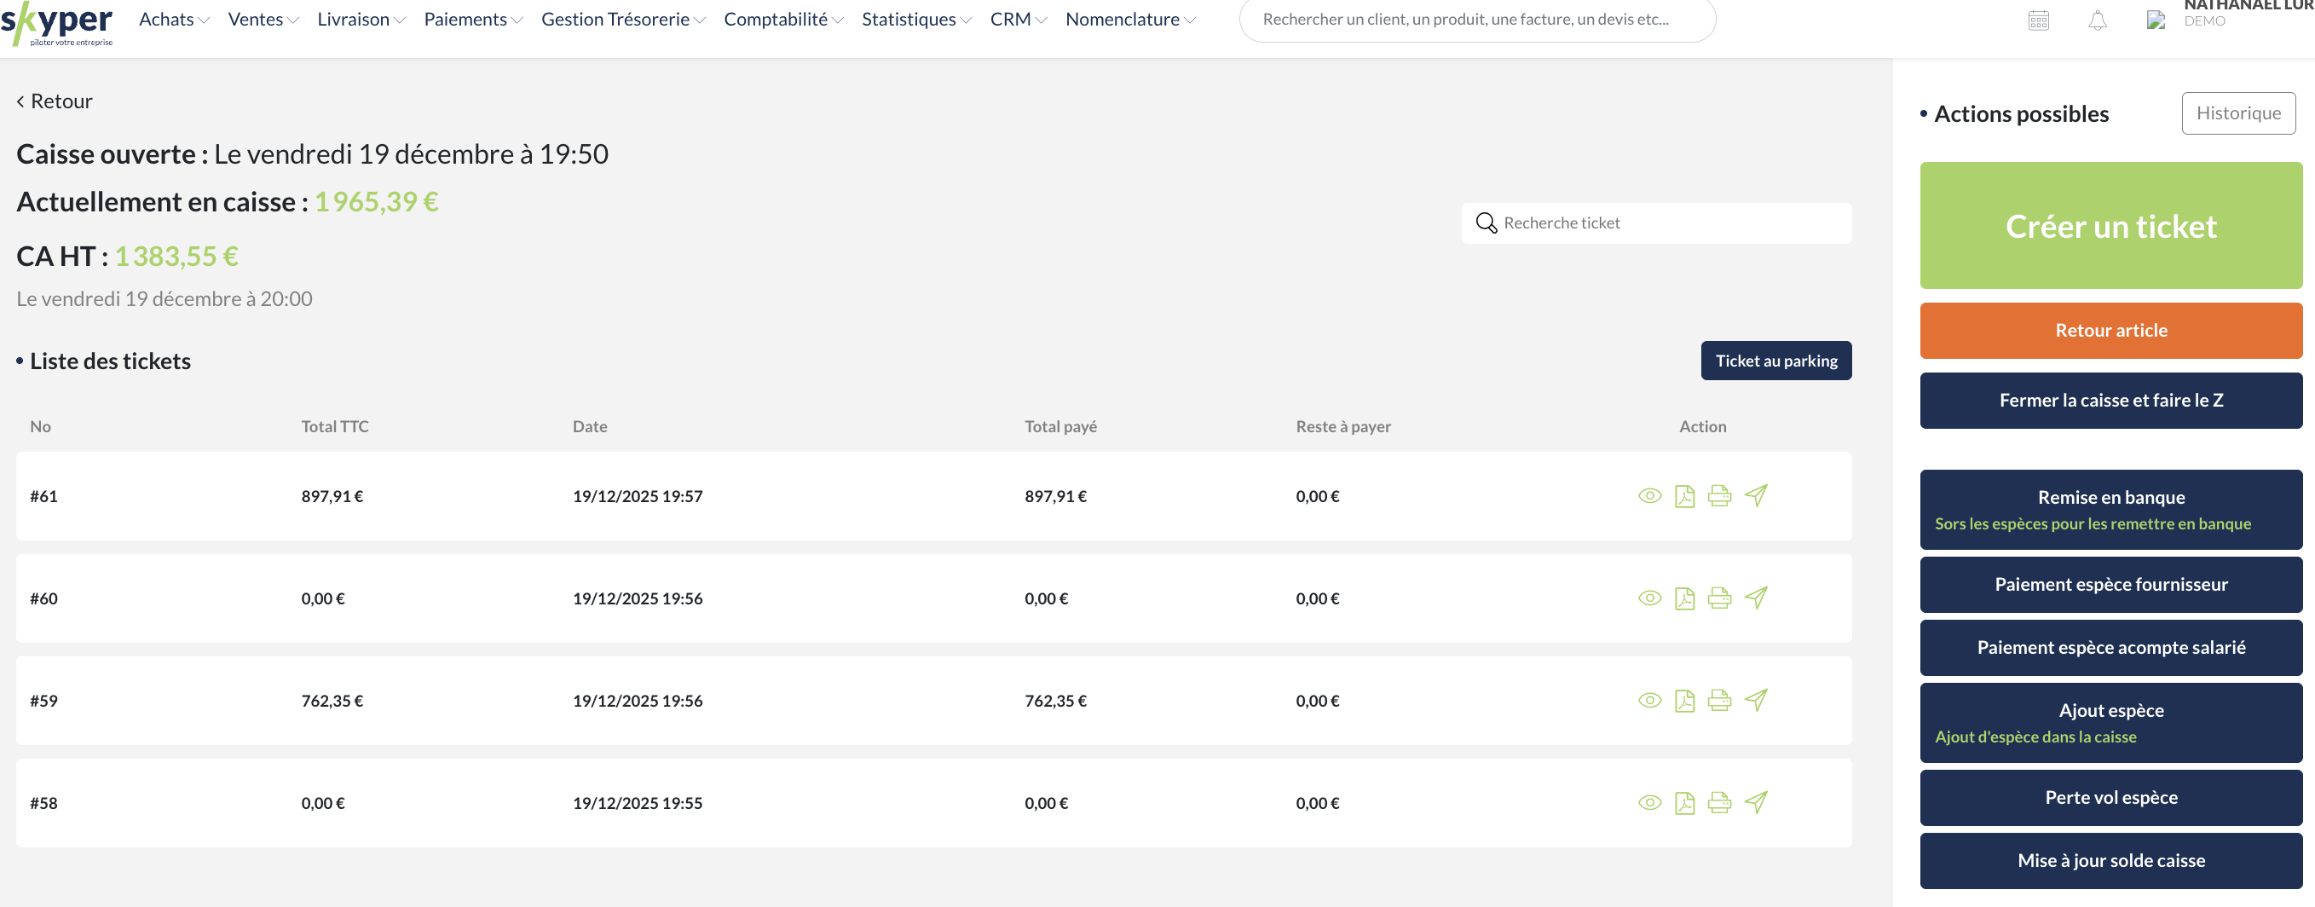Image resolution: width=2315 pixels, height=907 pixels.
Task: Click the green Créer un ticket button
Action: [2110, 226]
